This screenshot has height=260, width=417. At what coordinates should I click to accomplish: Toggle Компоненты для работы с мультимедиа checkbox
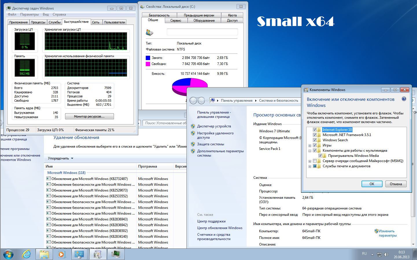(x=315, y=151)
